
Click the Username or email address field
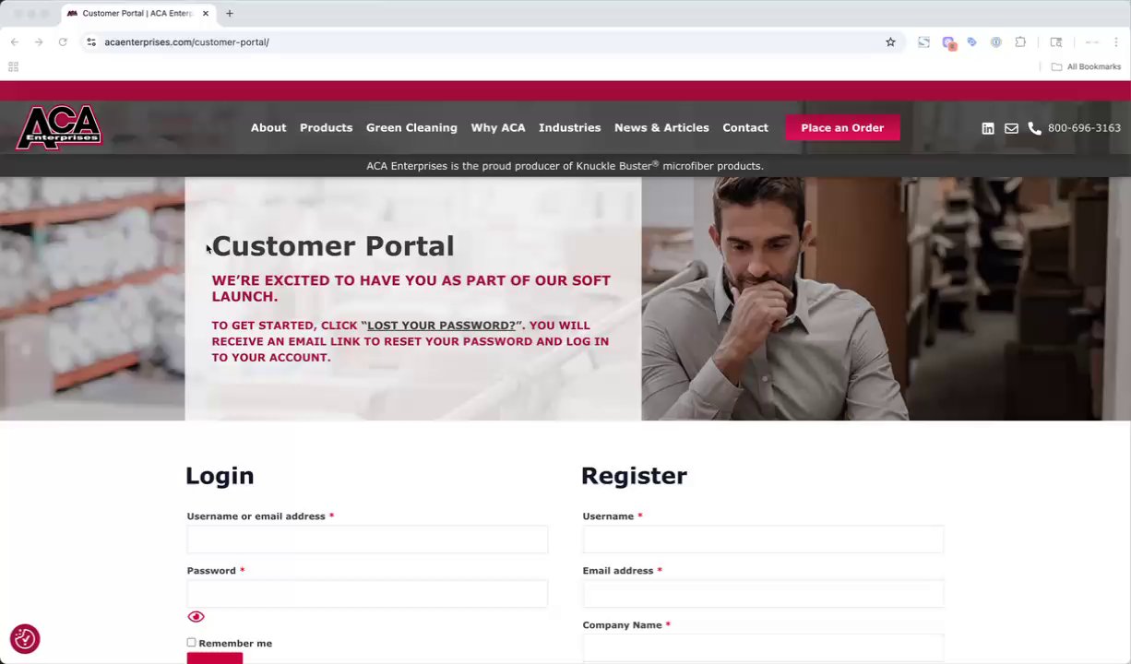[x=367, y=539]
